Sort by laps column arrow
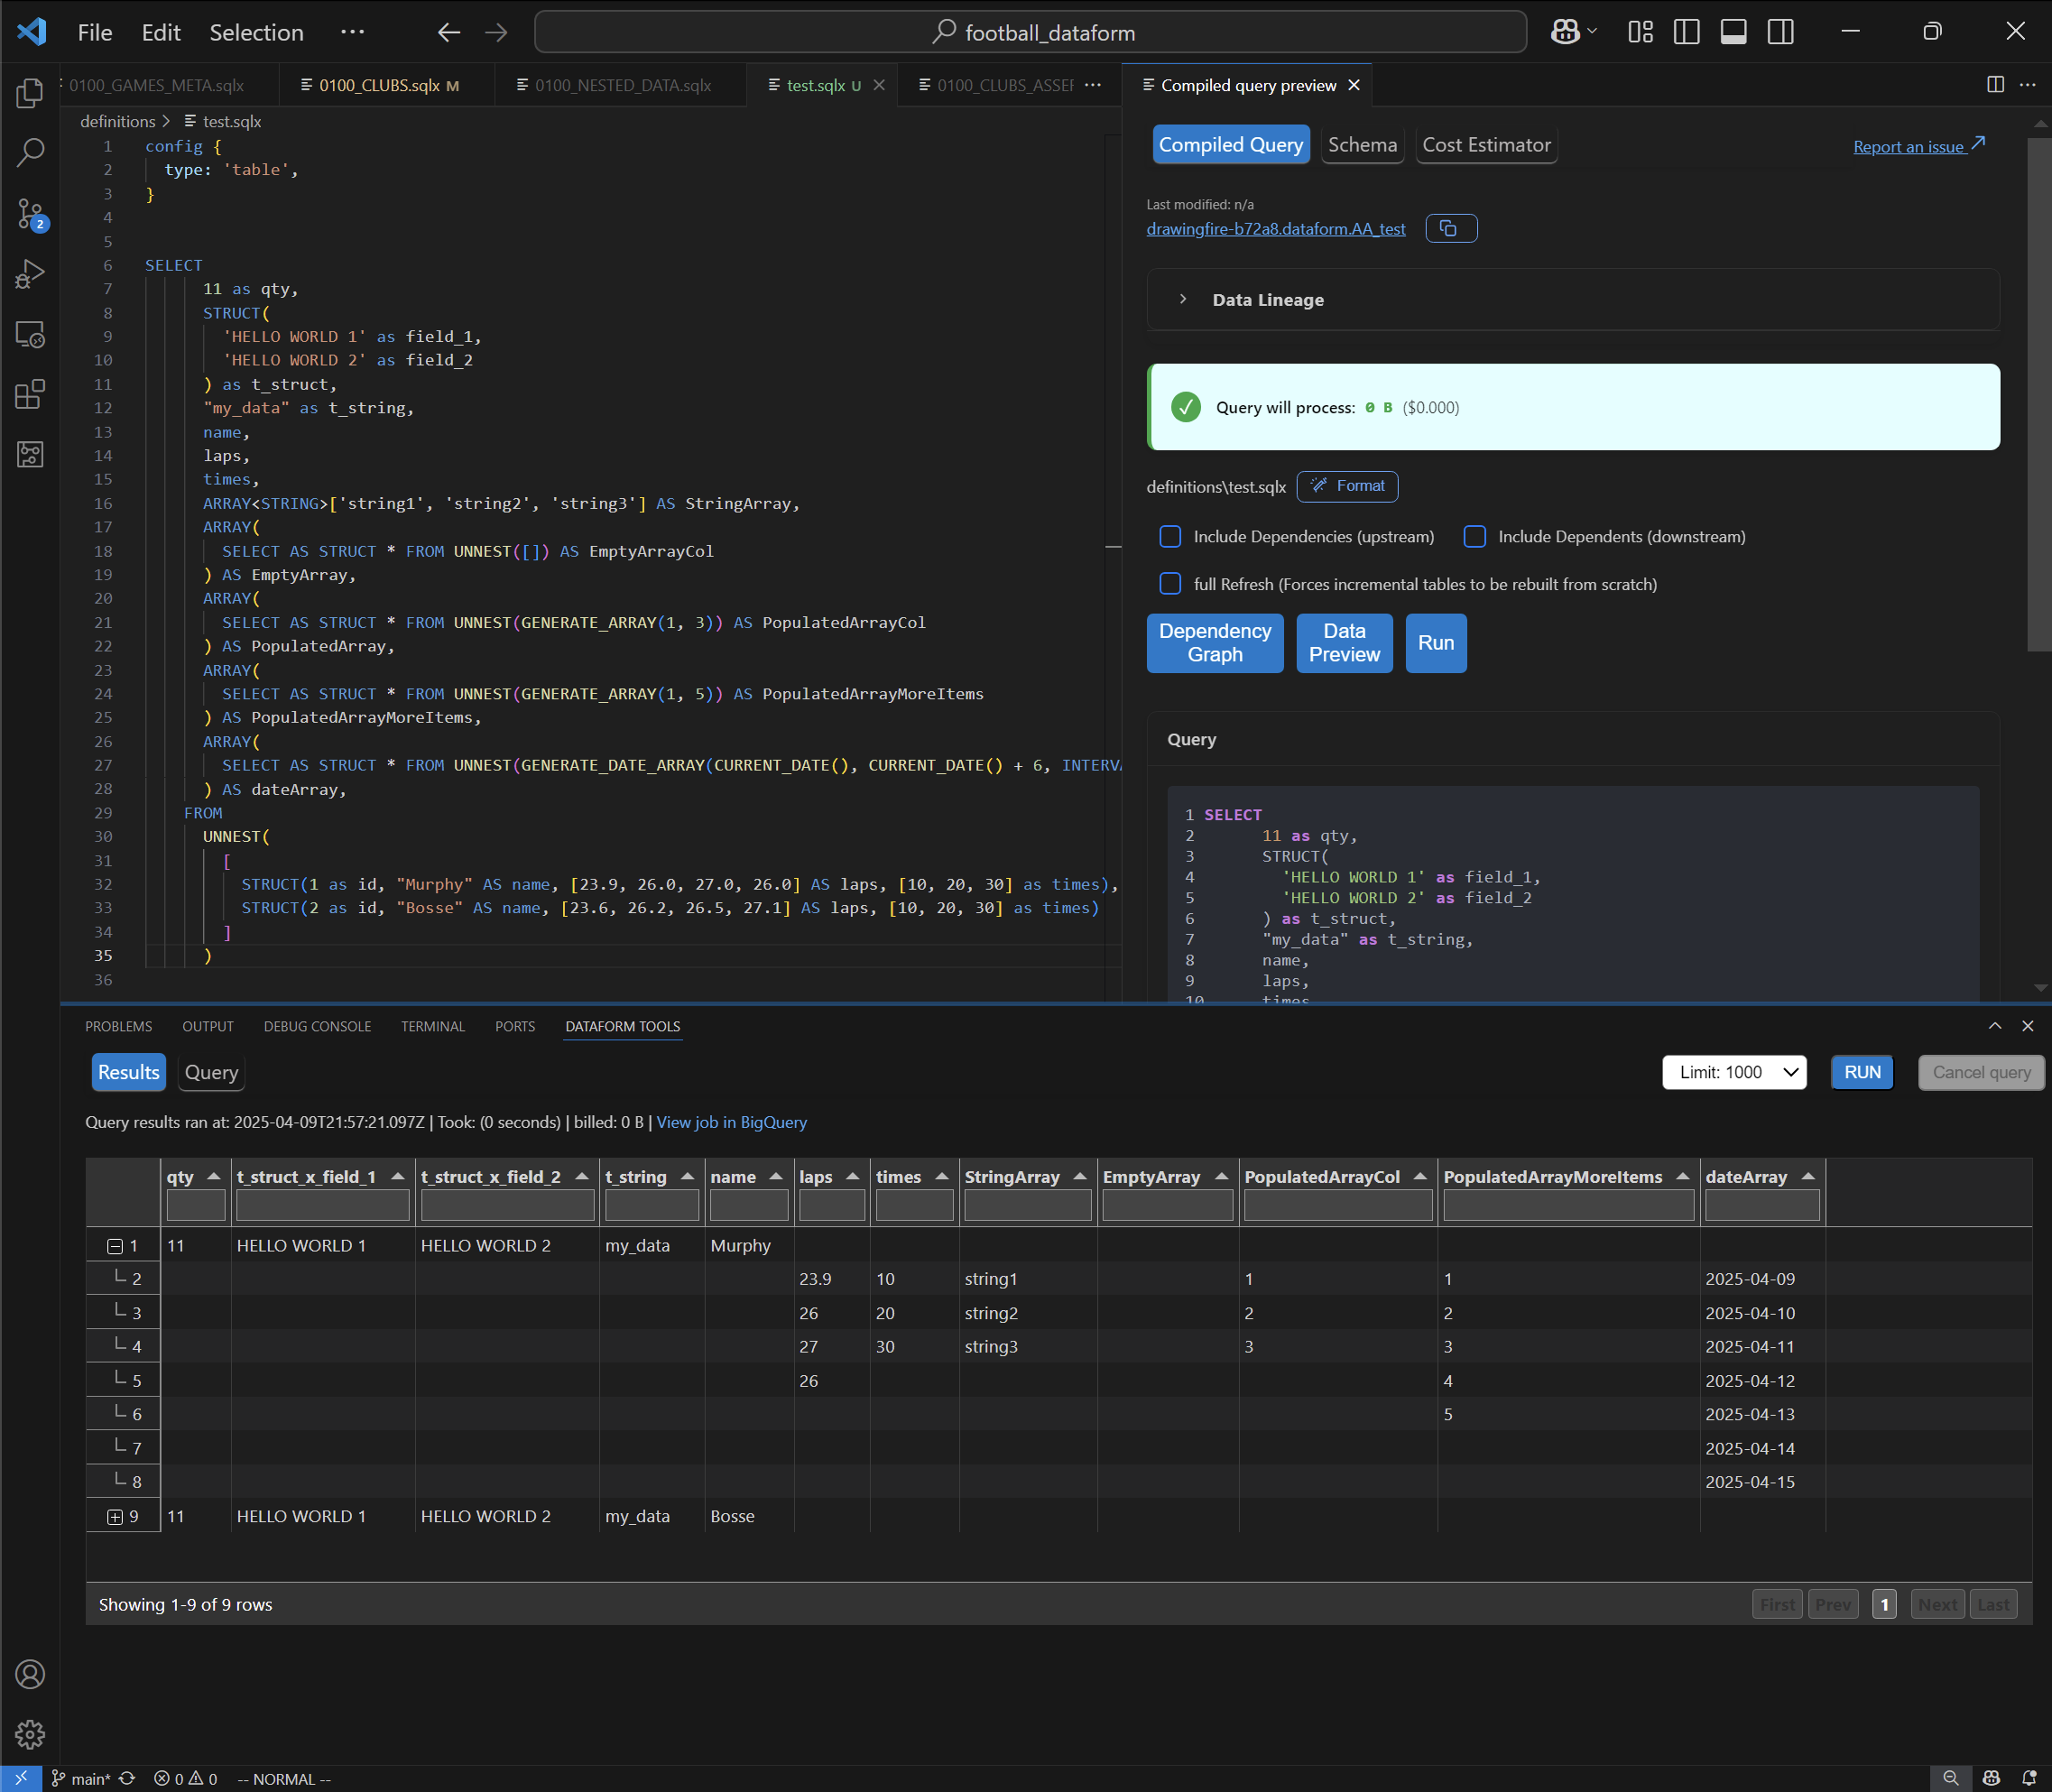This screenshot has width=2052, height=1792. click(x=853, y=1177)
